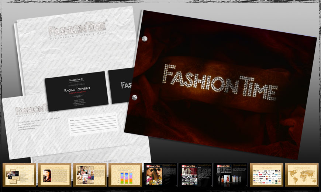This screenshot has height=192, width=321.
Task: Click the FashionTime logo on the envelope
Action: click(31, 110)
